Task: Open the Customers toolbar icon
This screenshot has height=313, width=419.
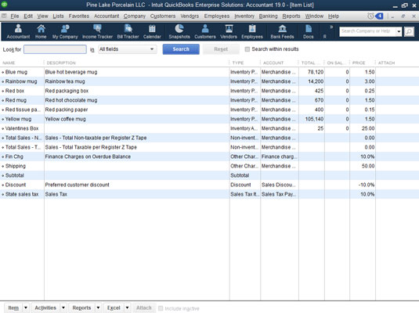Action: pyautogui.click(x=205, y=31)
